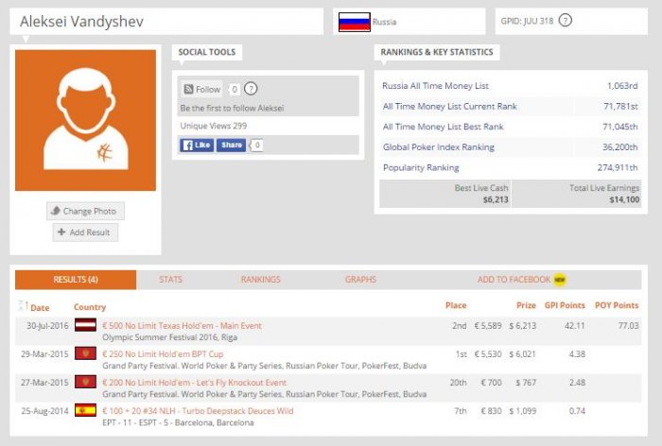Screen dimensions: 662x446
Task: Click the Aleksei Vandyshev name header
Action: click(x=82, y=21)
